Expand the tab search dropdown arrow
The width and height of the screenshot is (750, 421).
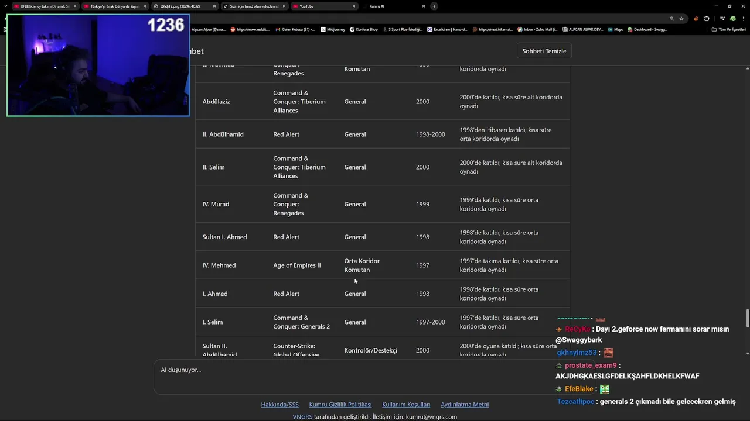pyautogui.click(x=6, y=6)
